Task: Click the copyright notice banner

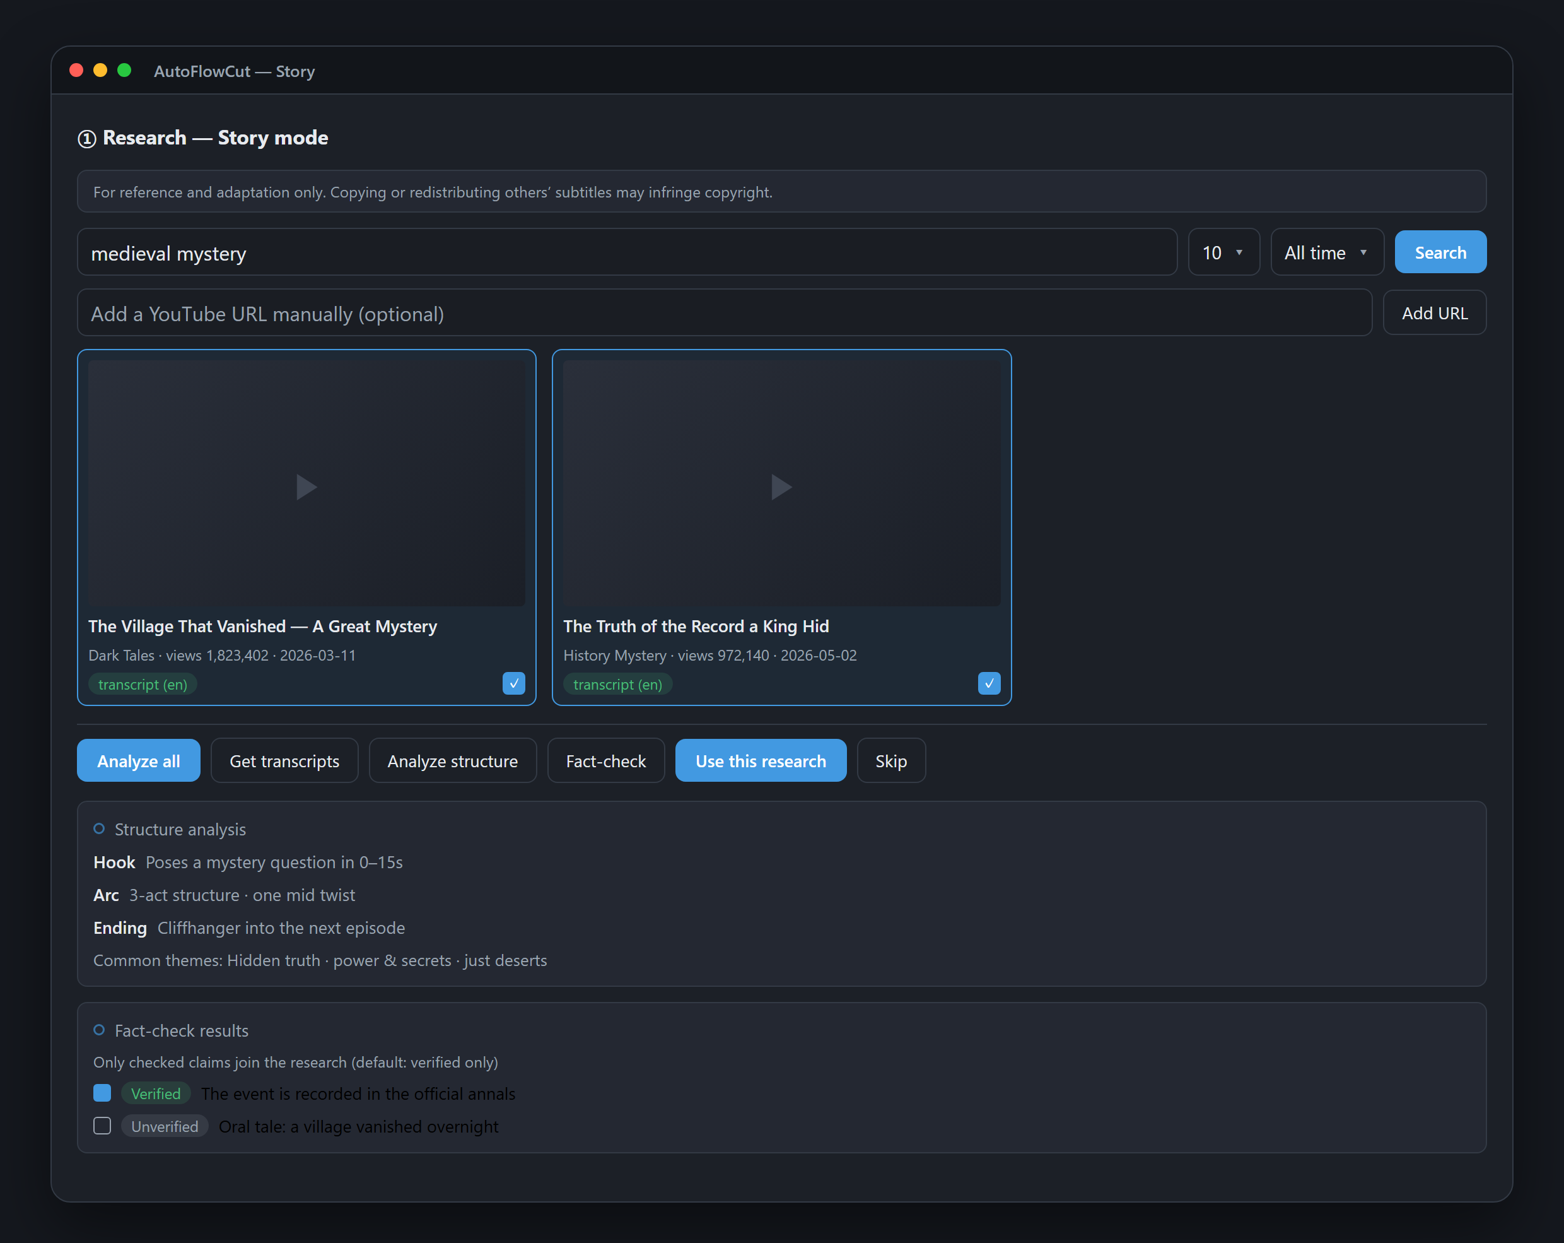Action: click(781, 192)
